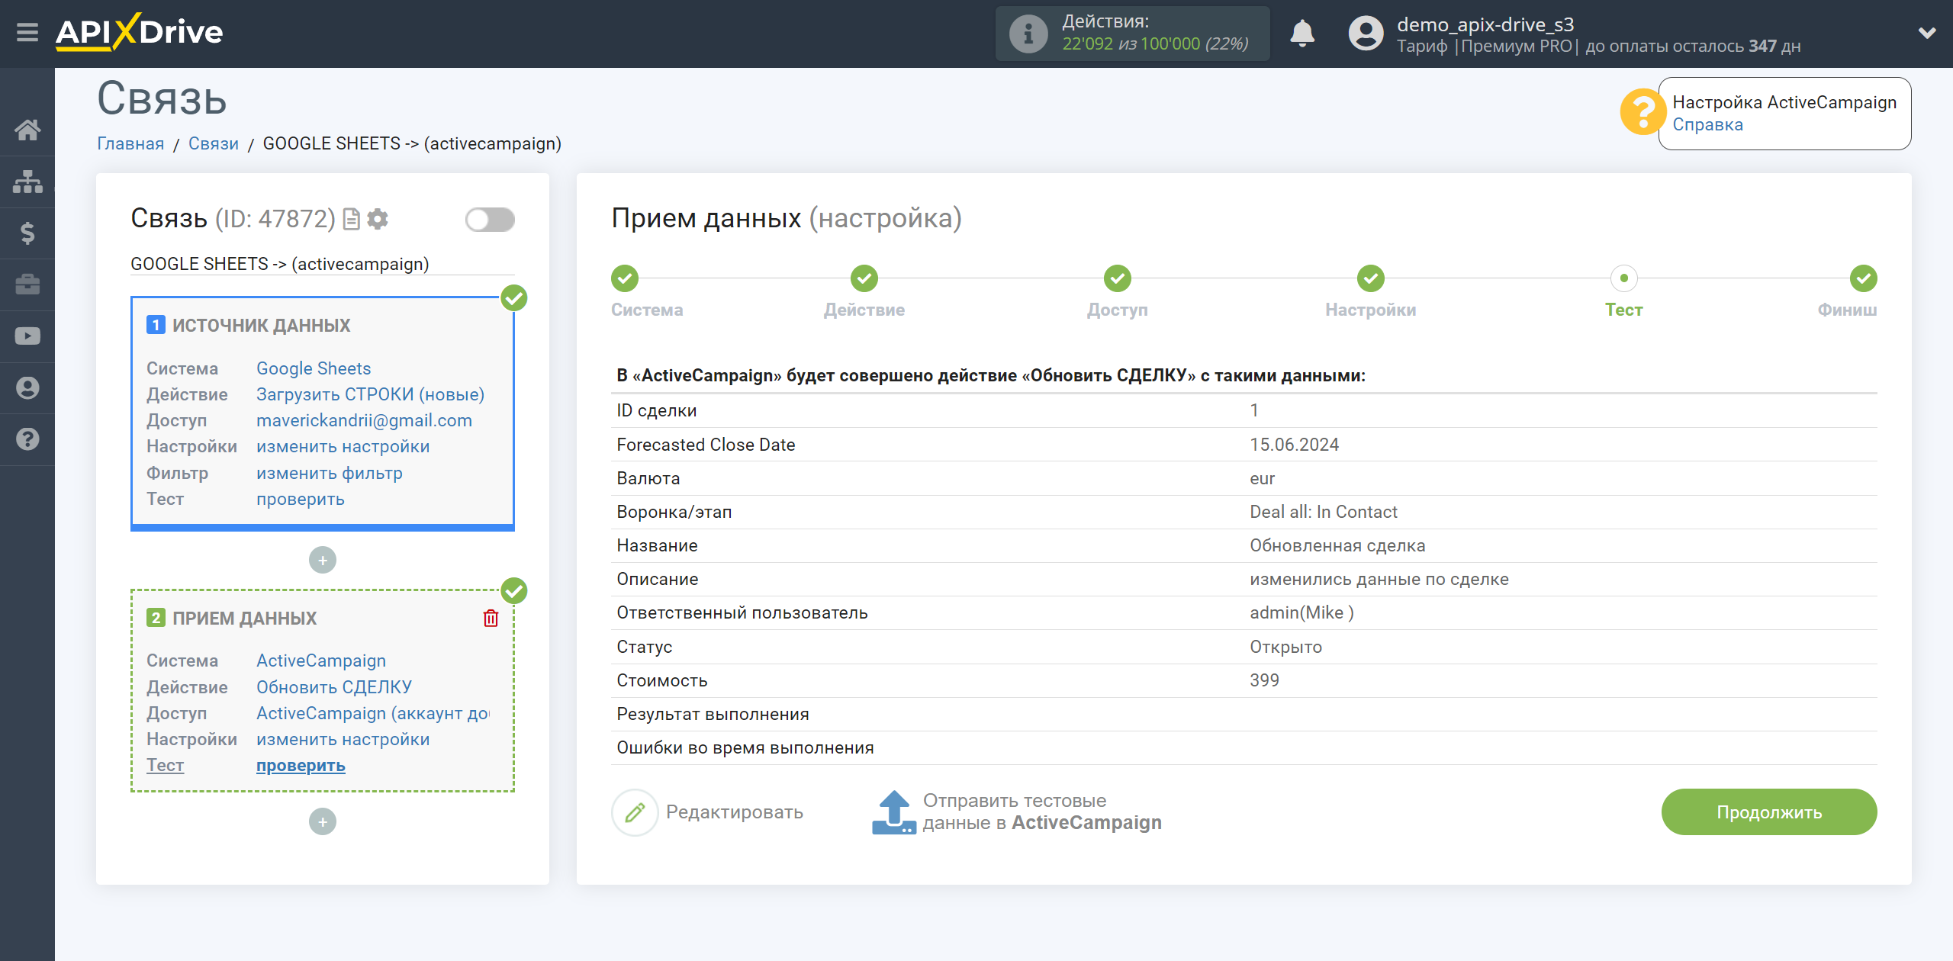Open ActiveCampaign system link

click(x=320, y=661)
